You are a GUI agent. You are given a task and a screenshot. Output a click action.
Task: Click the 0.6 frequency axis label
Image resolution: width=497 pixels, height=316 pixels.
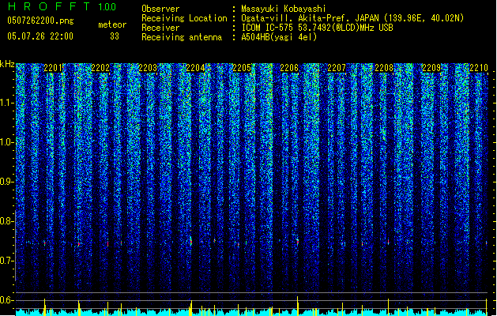pos(6,300)
